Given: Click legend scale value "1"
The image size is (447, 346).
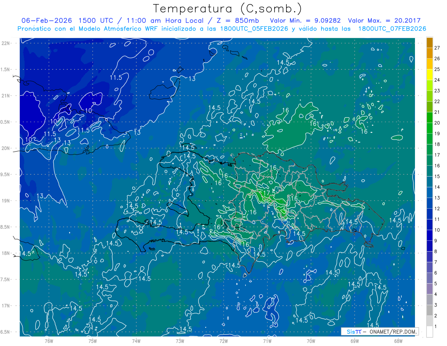Looking at the screenshot, I should pyautogui.click(x=436, y=326).
